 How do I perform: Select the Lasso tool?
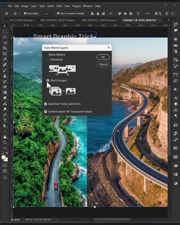tap(5, 37)
